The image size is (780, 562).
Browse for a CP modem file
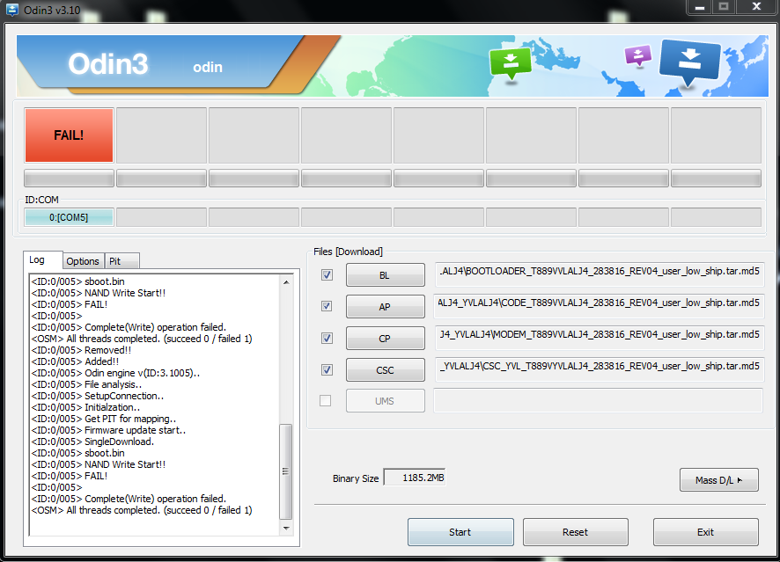click(385, 339)
